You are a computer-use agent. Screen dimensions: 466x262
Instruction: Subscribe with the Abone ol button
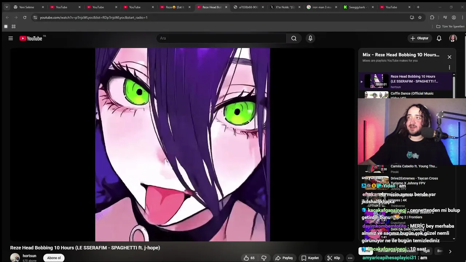[54, 258]
